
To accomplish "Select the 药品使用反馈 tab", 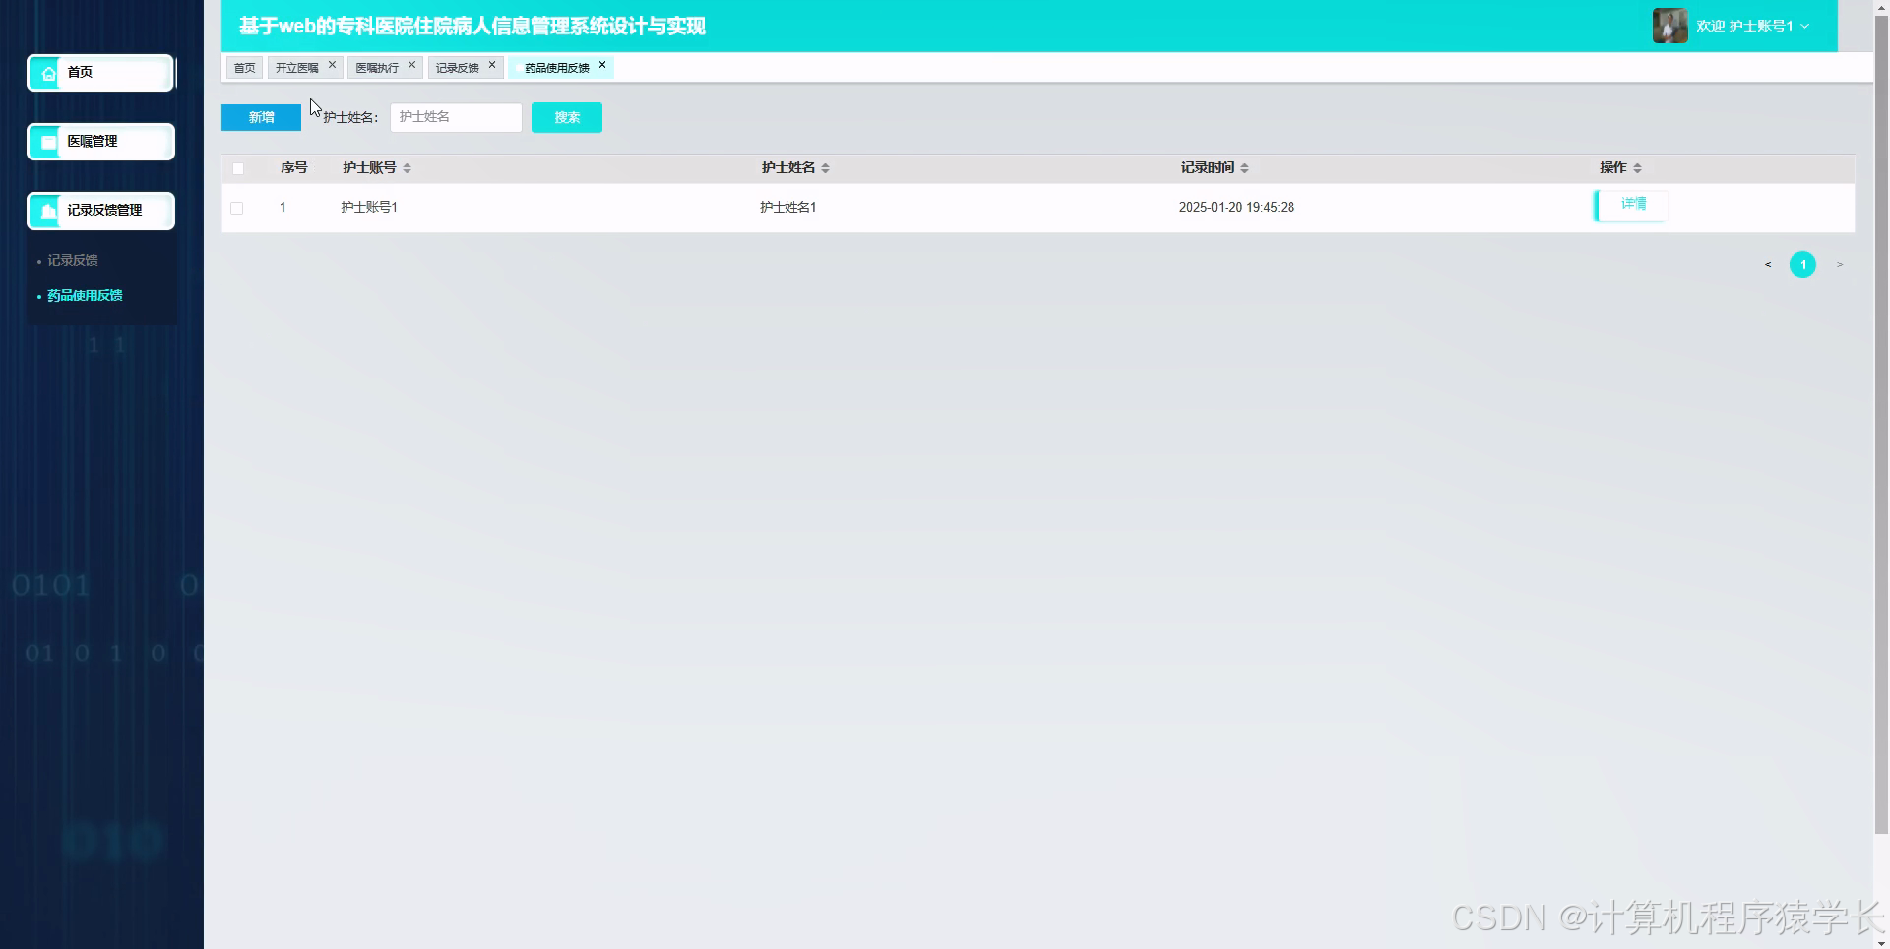I will tap(557, 68).
